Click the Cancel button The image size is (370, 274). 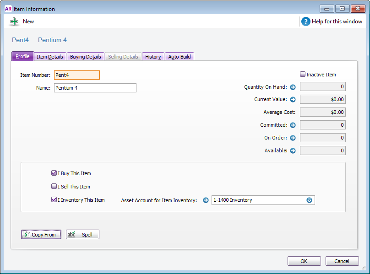point(342,261)
